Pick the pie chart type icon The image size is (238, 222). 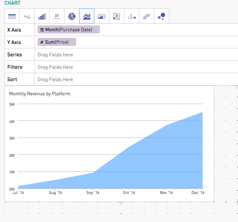[x=72, y=16]
